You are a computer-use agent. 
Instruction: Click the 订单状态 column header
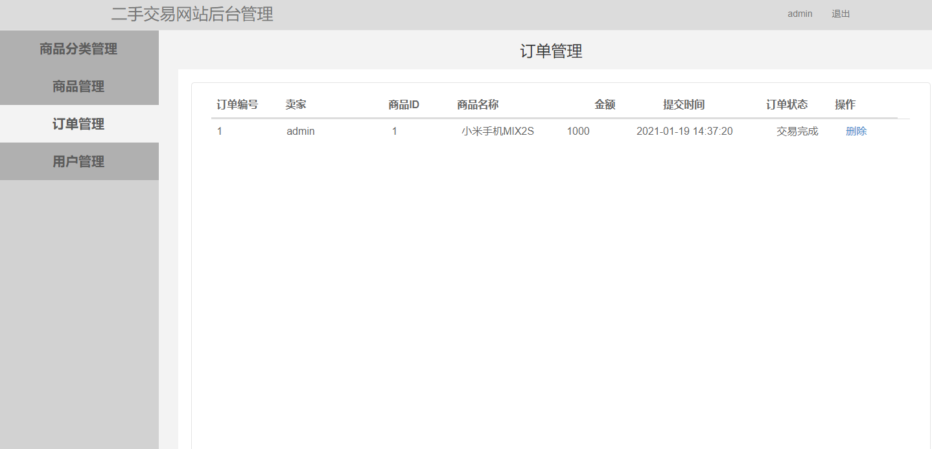pos(787,104)
